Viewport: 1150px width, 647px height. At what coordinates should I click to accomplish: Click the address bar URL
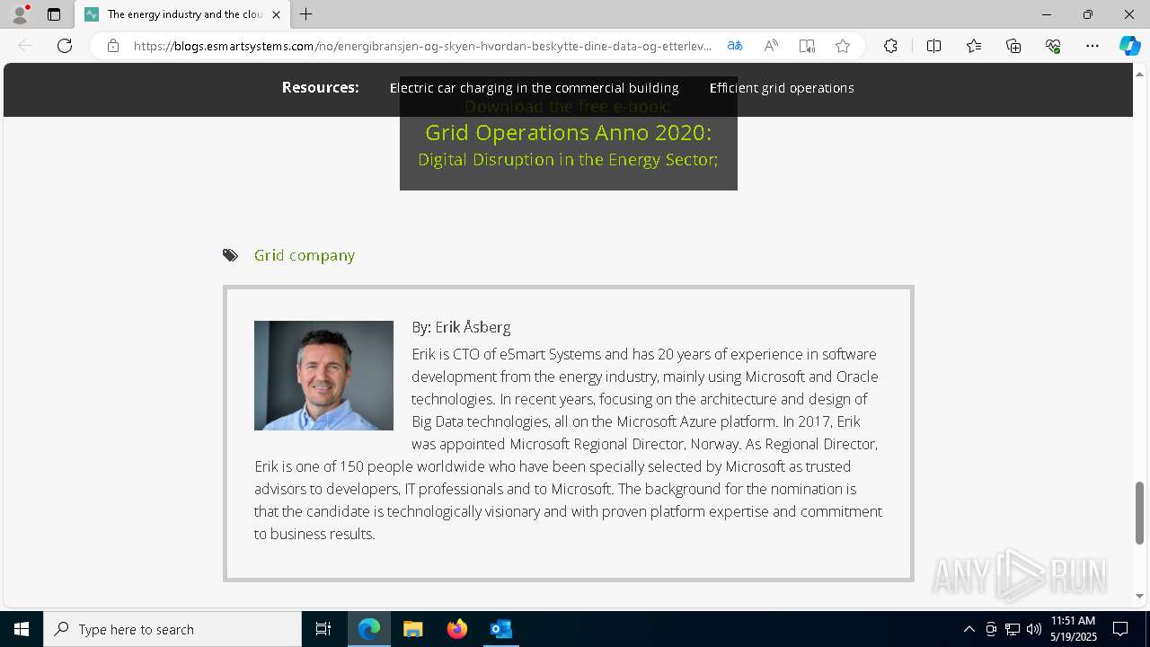pyautogui.click(x=422, y=46)
